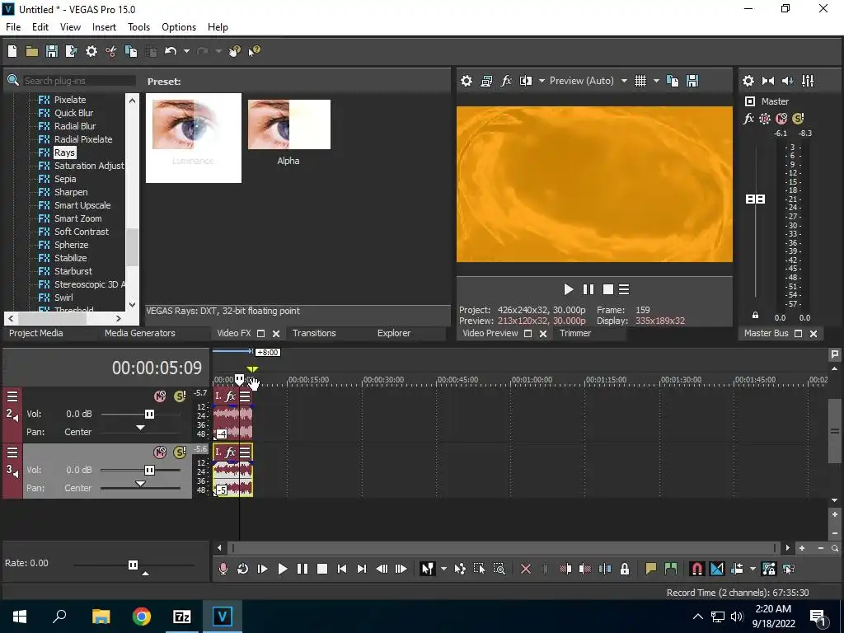Toggle Downmix Output on Master Bus

coord(768,81)
